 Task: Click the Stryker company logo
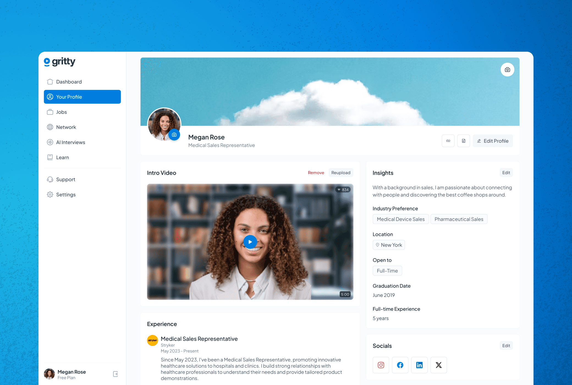pos(153,340)
